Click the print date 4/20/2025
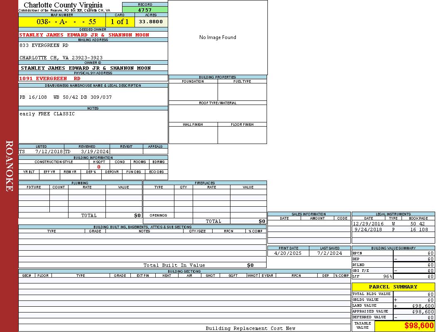The image size is (436, 332). point(288,253)
